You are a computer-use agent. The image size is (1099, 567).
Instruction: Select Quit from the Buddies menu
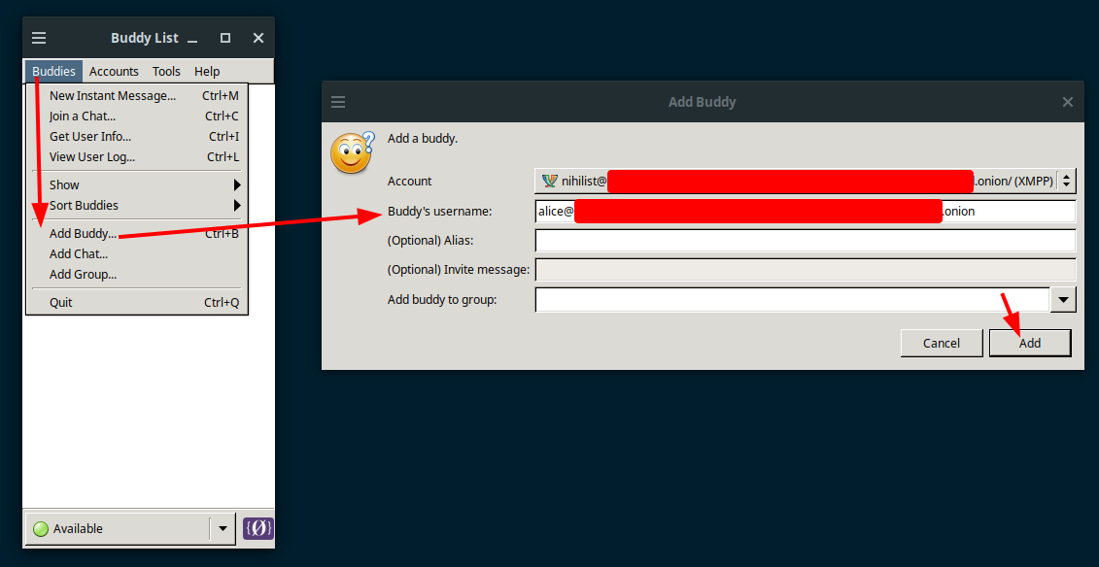[x=137, y=302]
